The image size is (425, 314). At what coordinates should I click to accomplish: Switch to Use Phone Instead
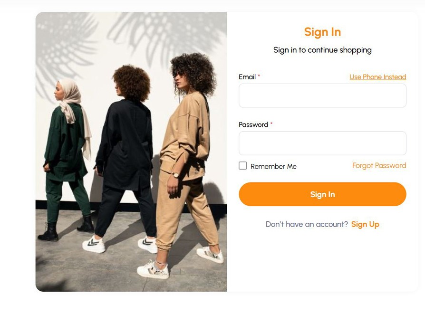pyautogui.click(x=377, y=77)
